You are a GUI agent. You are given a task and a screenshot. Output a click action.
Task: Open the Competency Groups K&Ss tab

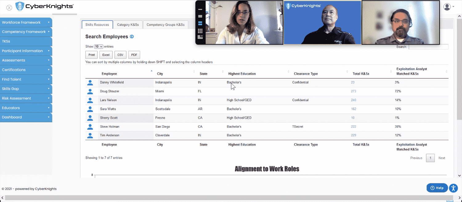tap(165, 25)
